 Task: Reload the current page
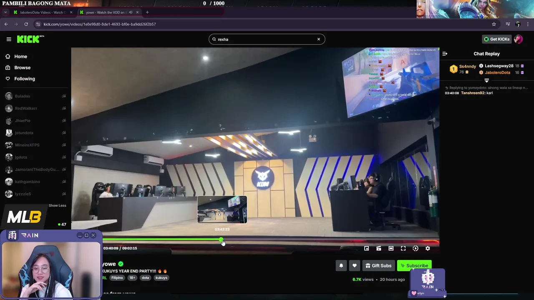click(x=26, y=24)
